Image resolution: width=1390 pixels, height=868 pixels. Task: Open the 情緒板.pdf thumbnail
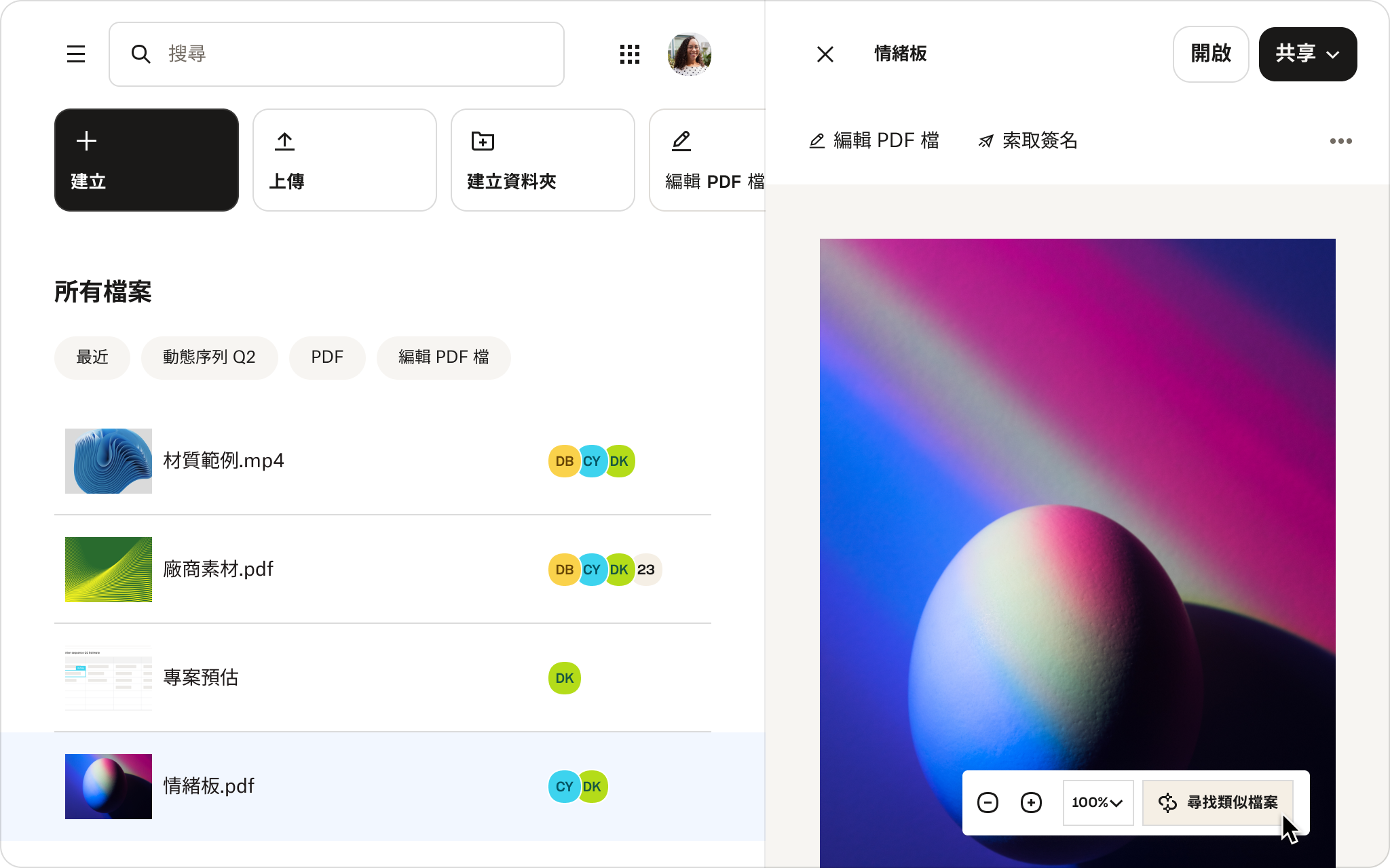click(109, 787)
